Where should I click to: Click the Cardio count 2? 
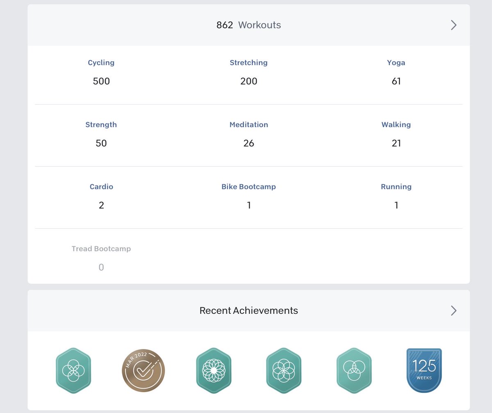[101, 205]
